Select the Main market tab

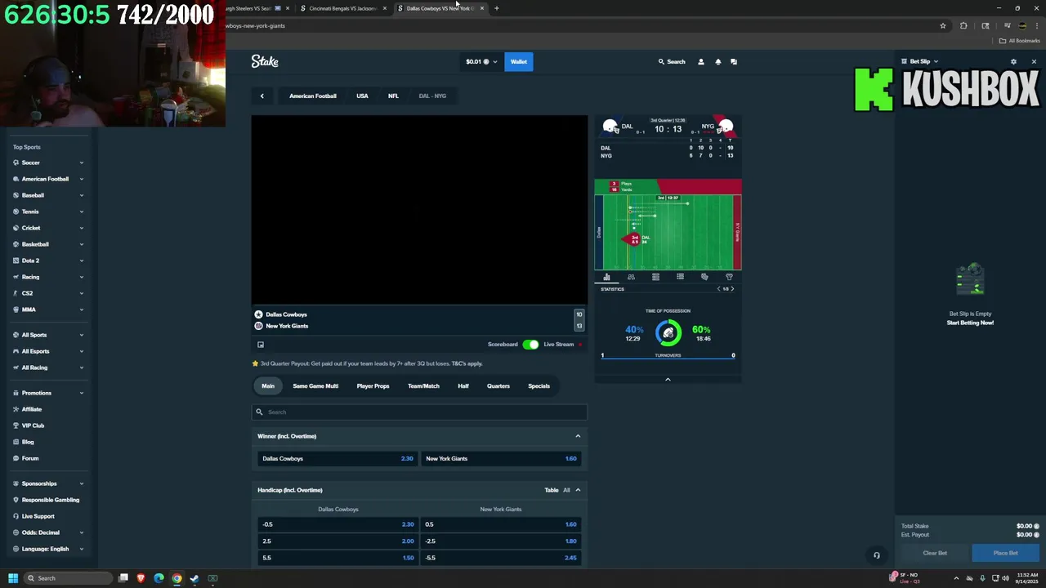[268, 386]
